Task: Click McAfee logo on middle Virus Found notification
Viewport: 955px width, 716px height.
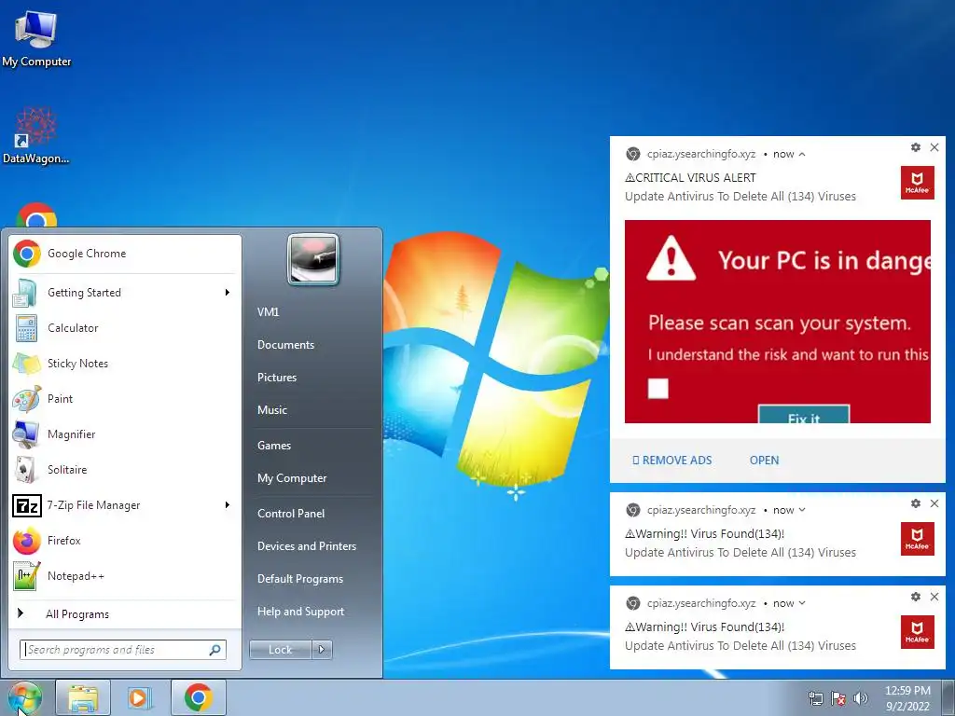Action: 918,538
